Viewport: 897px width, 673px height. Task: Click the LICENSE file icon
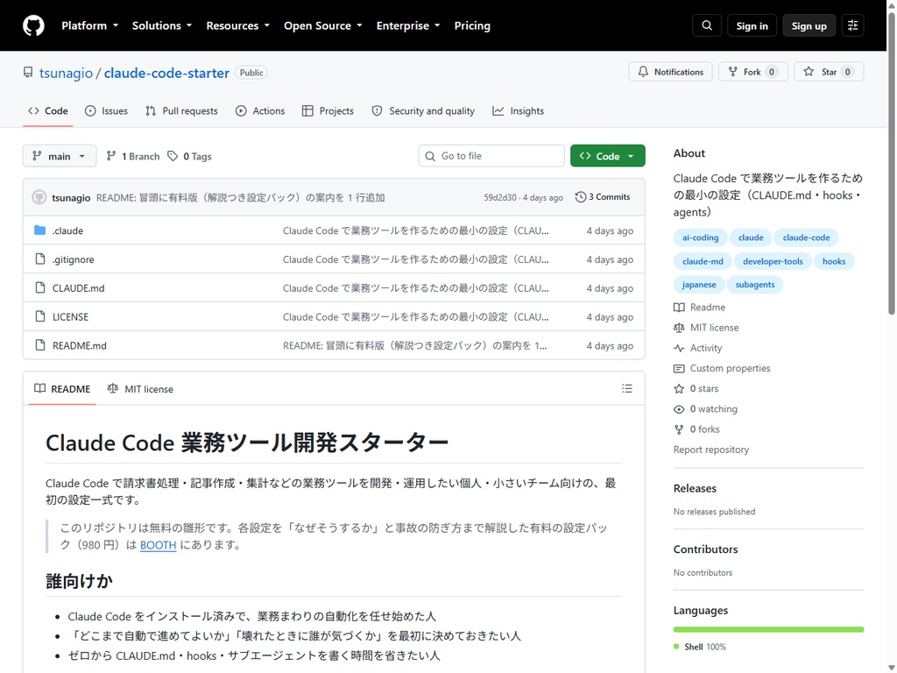tap(40, 316)
